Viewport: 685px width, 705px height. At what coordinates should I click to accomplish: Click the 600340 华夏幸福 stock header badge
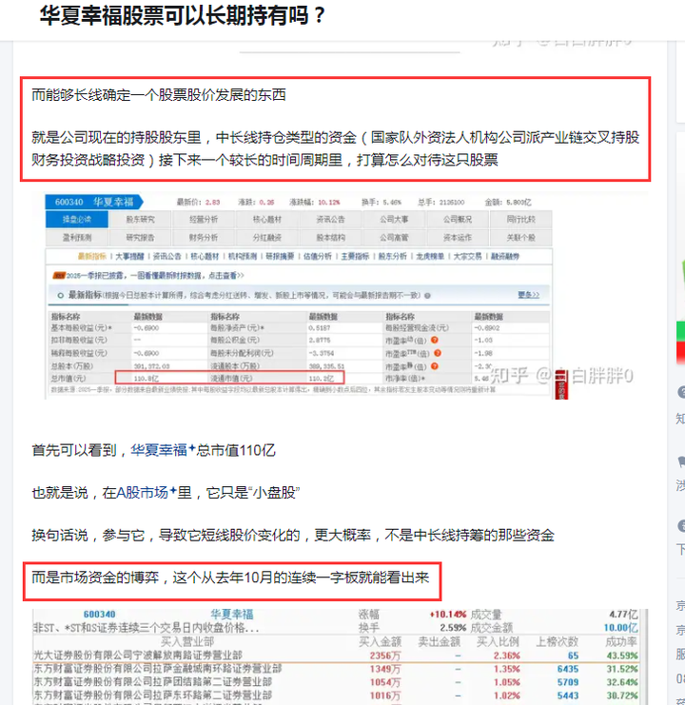click(x=94, y=202)
